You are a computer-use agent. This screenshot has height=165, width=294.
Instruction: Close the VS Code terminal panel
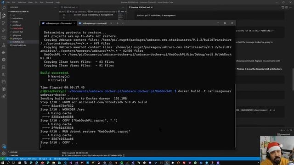point(291,130)
